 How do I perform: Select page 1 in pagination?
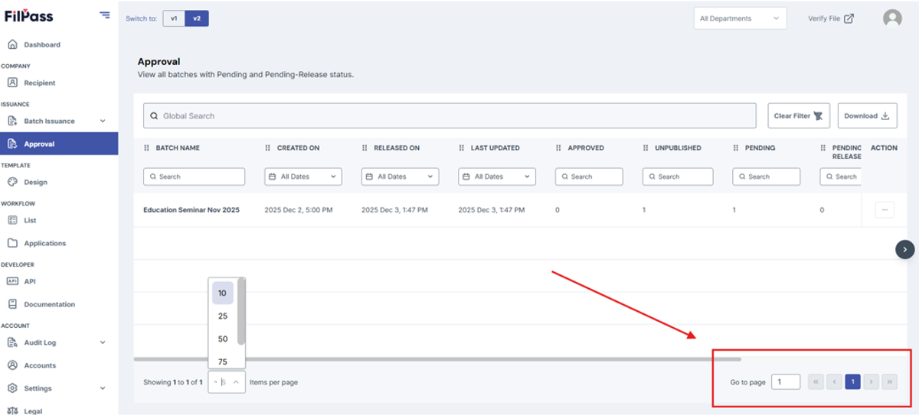(x=852, y=381)
